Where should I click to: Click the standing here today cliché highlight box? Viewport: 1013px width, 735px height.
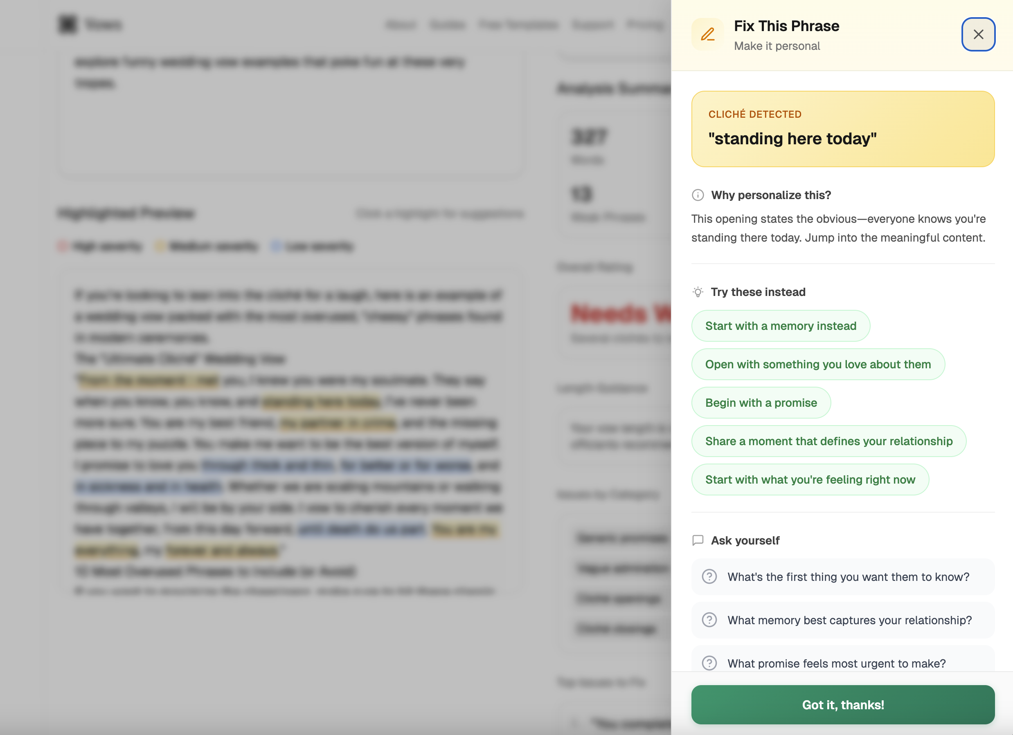(x=843, y=130)
